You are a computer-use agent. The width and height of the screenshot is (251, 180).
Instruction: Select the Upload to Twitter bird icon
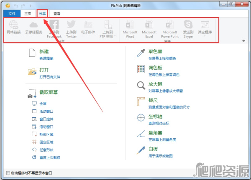(x=71, y=24)
